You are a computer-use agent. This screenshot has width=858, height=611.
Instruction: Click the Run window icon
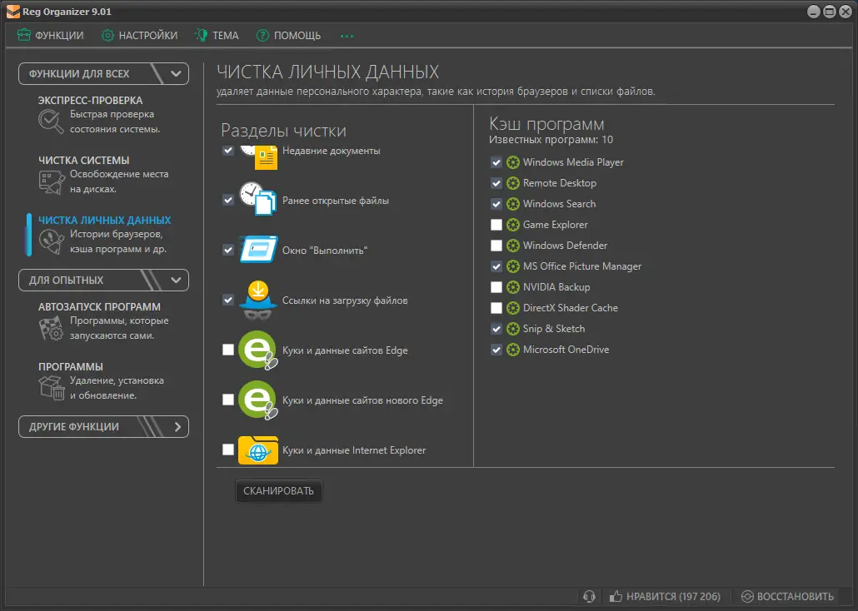257,250
